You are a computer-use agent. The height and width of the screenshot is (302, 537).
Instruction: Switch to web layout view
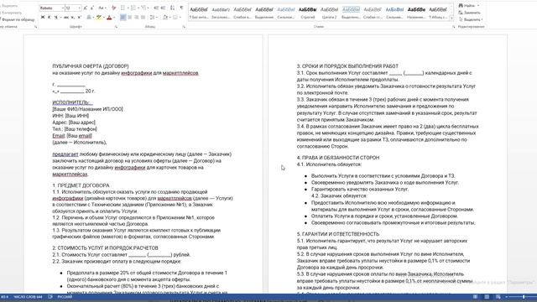click(498, 297)
